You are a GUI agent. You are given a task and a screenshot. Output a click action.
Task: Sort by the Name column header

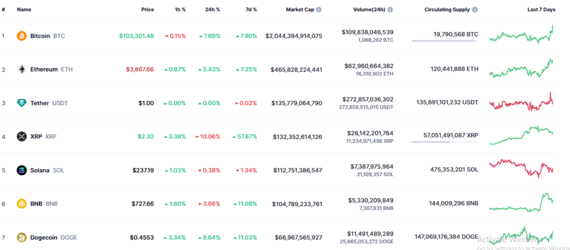coord(24,10)
